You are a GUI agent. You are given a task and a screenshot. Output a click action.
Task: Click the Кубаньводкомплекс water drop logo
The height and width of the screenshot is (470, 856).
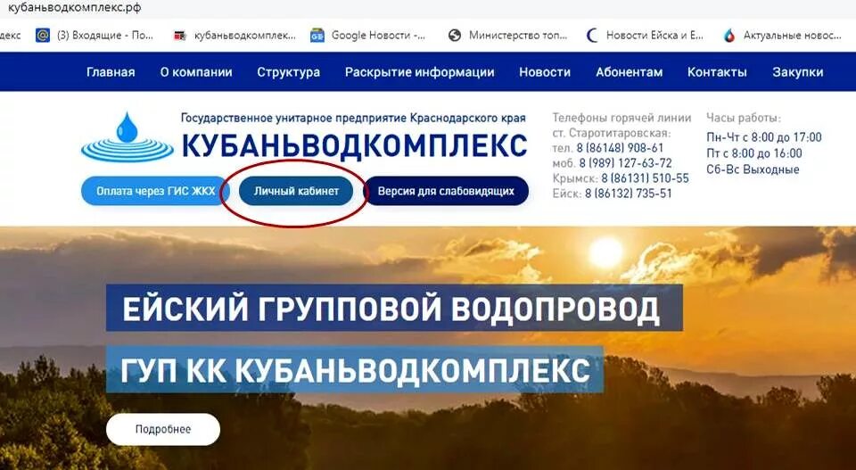[128, 137]
